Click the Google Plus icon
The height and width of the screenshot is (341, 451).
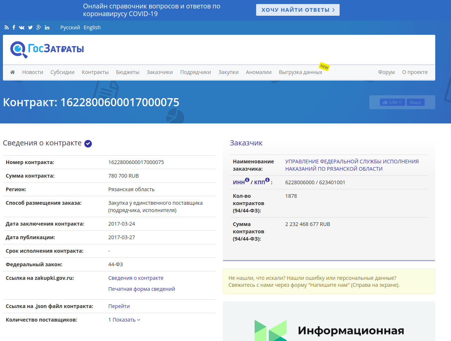tap(38, 27)
